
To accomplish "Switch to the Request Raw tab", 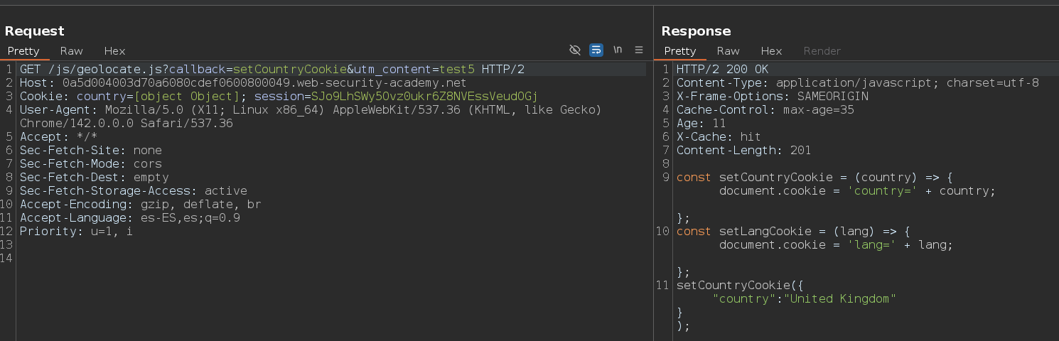I will tap(71, 51).
